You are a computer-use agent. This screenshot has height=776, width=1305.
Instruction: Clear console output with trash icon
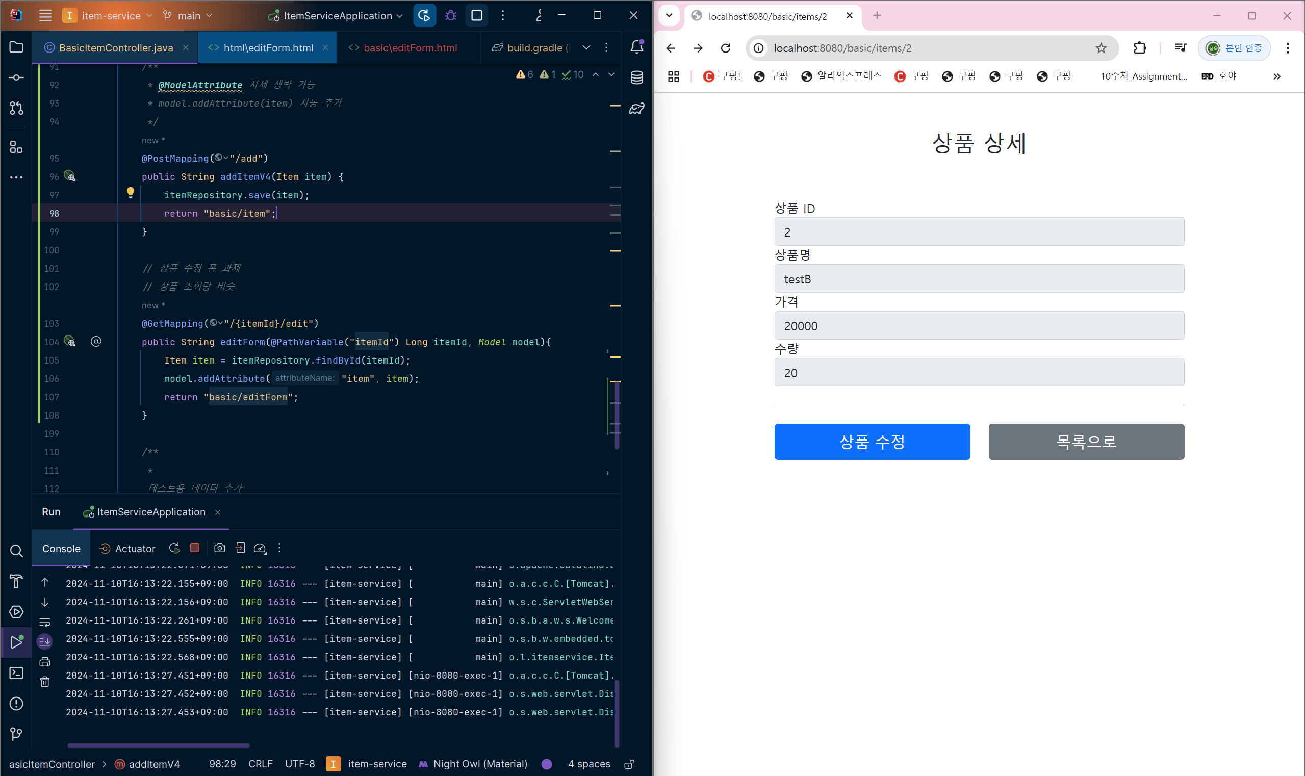45,681
